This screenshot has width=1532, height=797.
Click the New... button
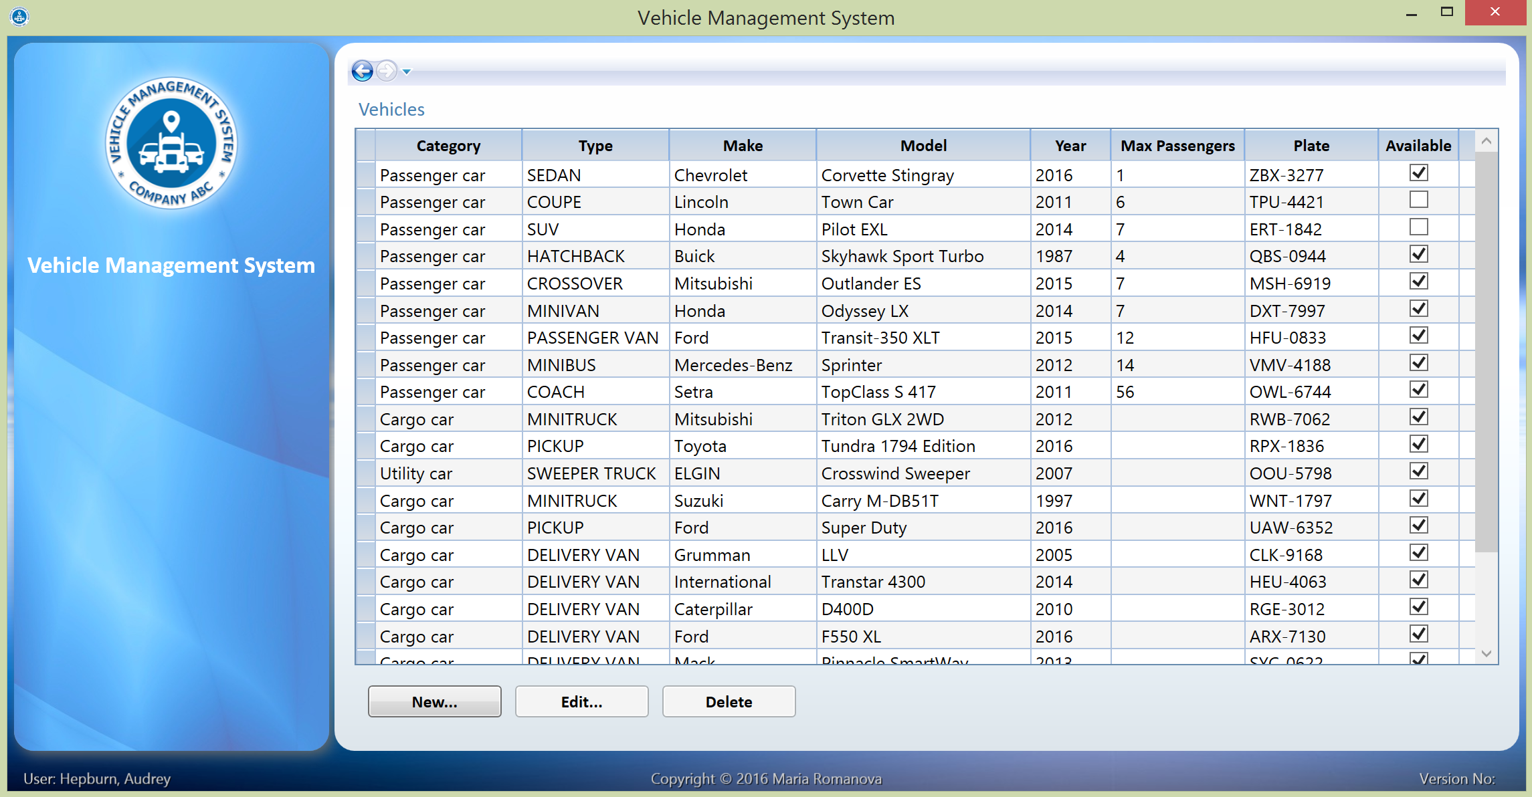434,701
